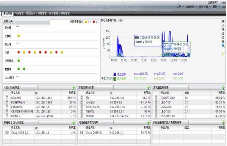Viewport: 227px width, 146px height.
Task: Click the plus on 网络设备端口流入带宽利用率 panel
Action: 223,123
